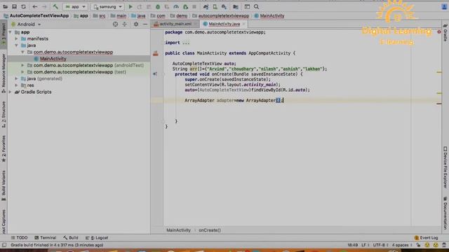The height and width of the screenshot is (252, 449).
Task: Toggle the Structure side panel
Action: click(x=4, y=115)
